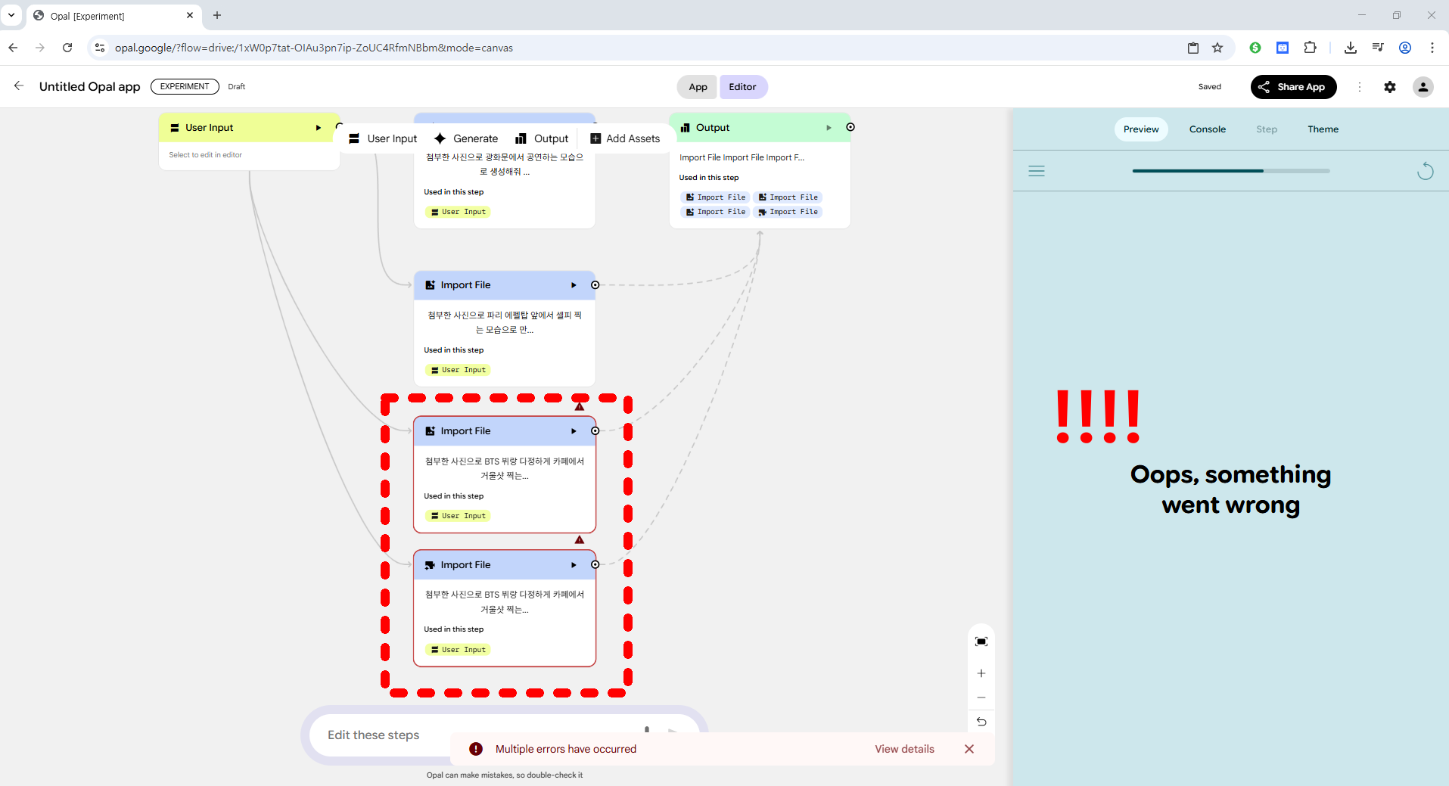
Task: Switch to the Editor view
Action: [743, 87]
